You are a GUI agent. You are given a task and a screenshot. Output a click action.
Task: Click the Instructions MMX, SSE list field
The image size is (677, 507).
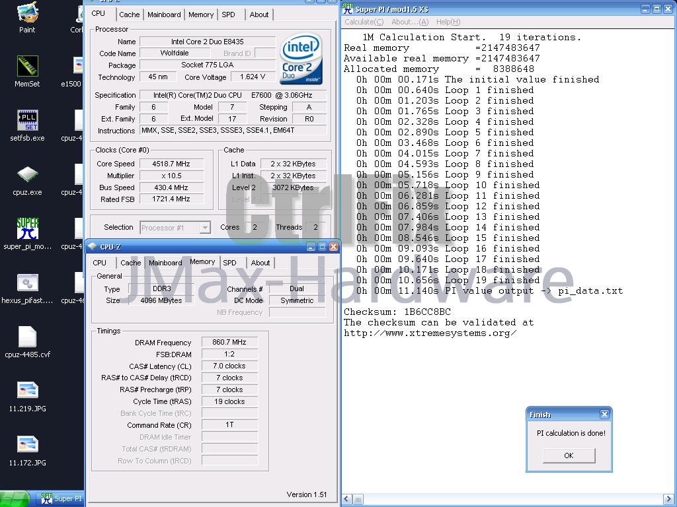click(233, 130)
